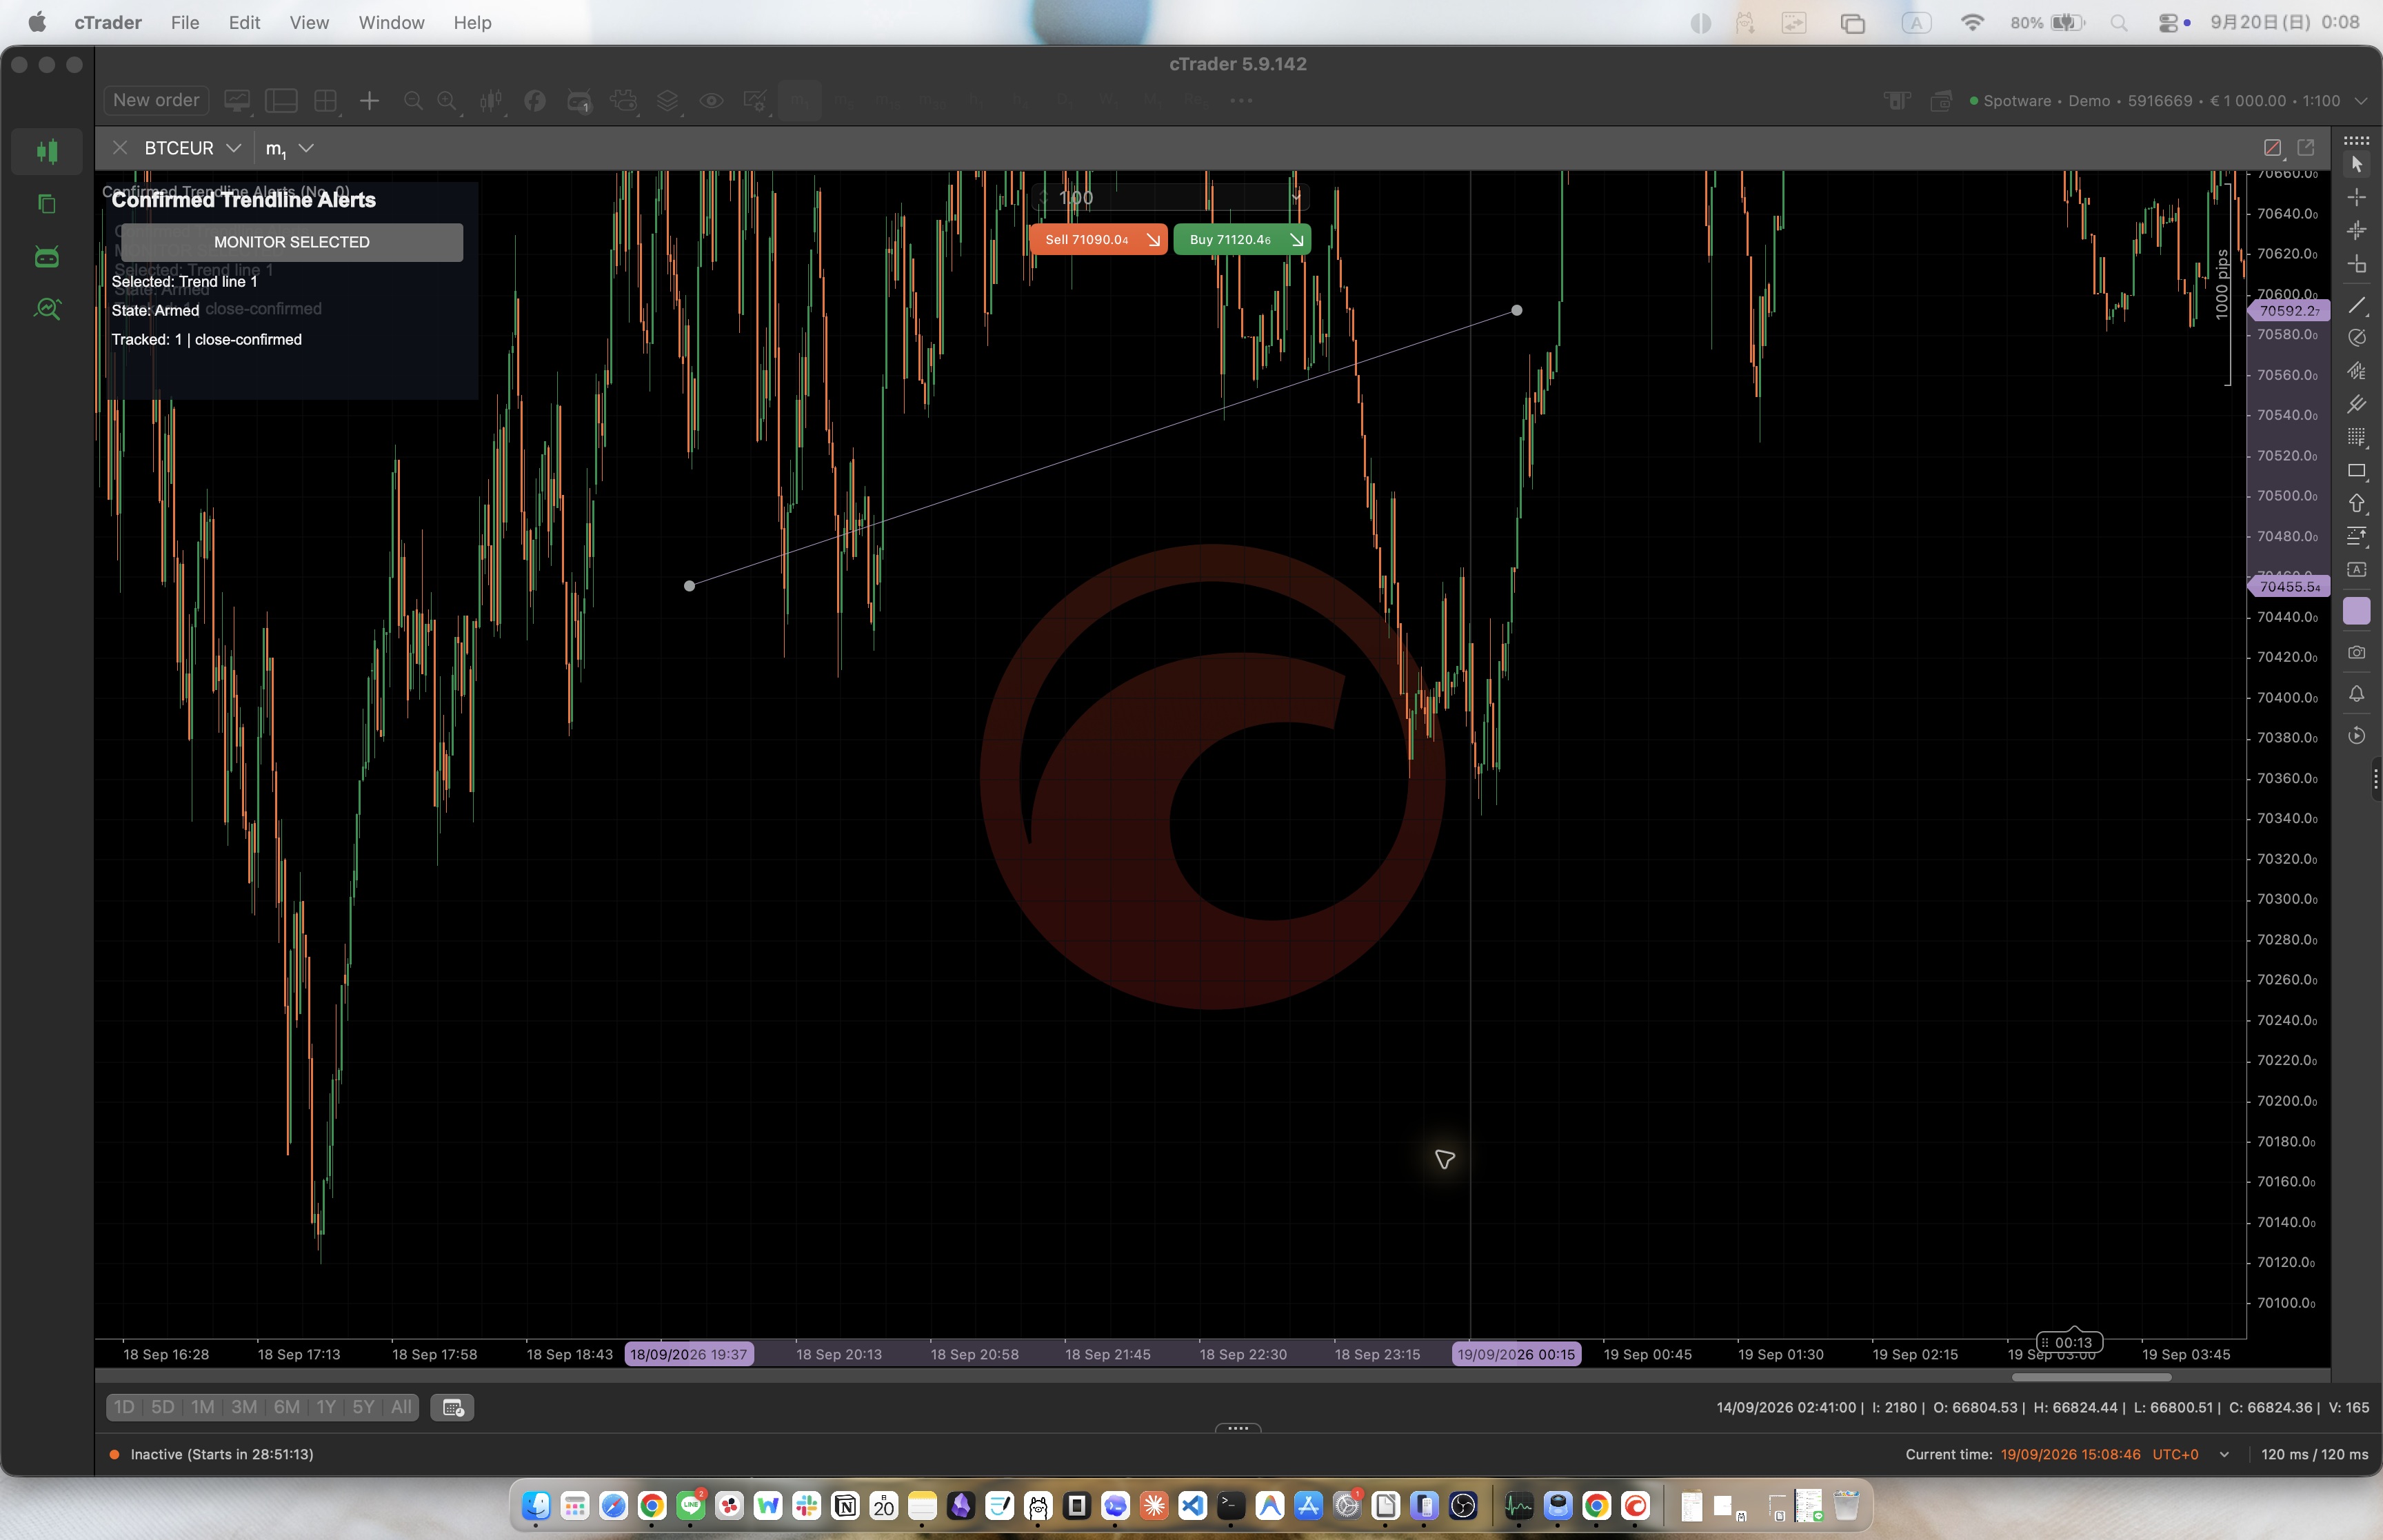
Task: Toggle the m1 timeframe button in toolbar
Action: [799, 101]
